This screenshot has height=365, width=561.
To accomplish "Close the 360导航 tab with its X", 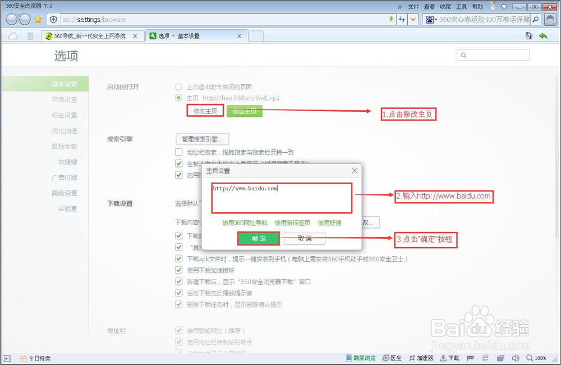I will click(x=135, y=36).
